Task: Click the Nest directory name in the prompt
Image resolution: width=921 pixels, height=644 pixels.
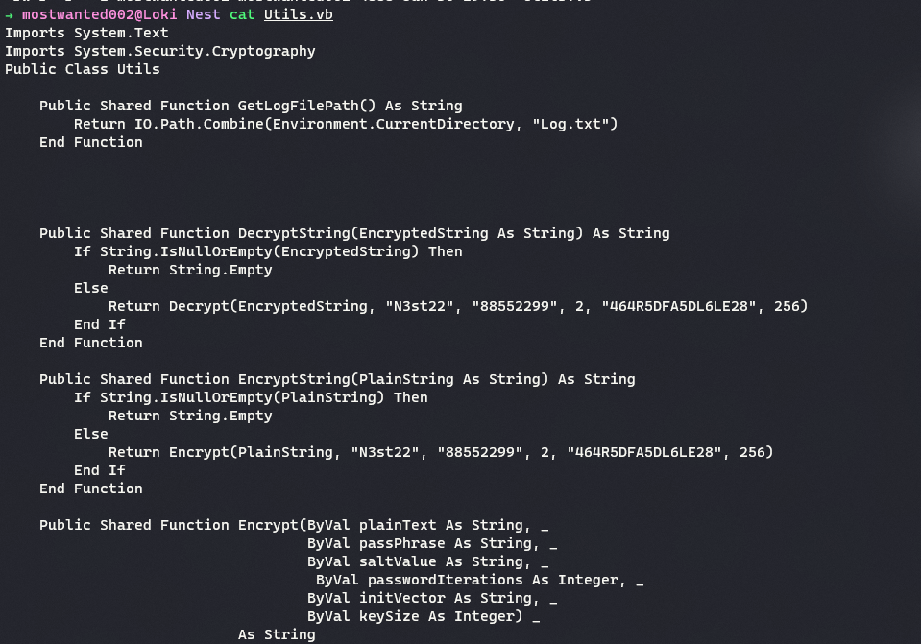Action: tap(203, 15)
